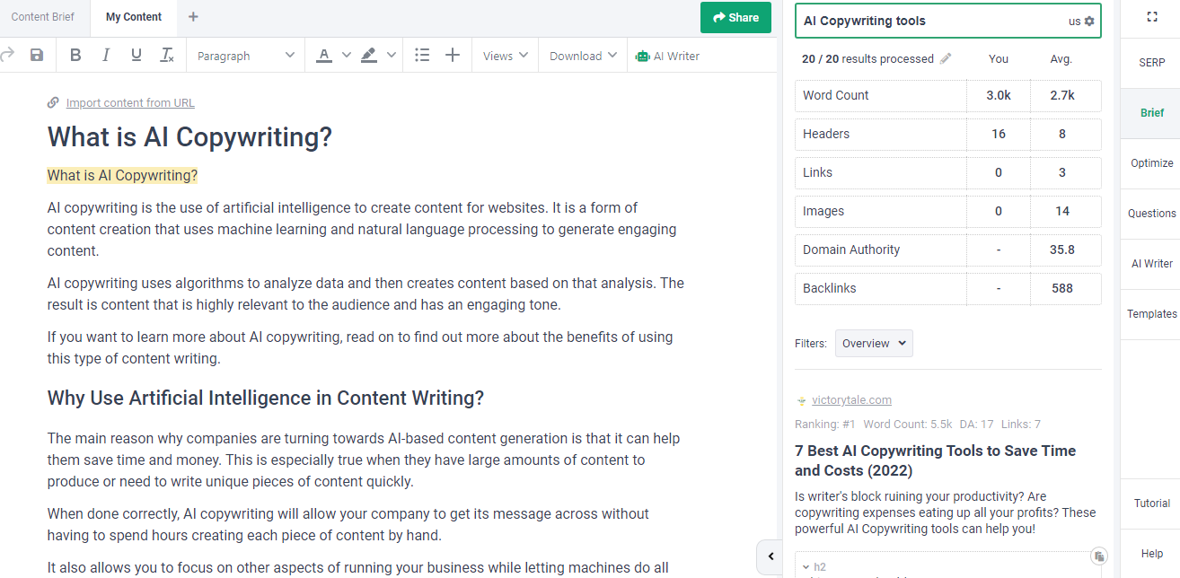Toggle italic formatting
This screenshot has height=578, width=1180.
pyautogui.click(x=106, y=56)
